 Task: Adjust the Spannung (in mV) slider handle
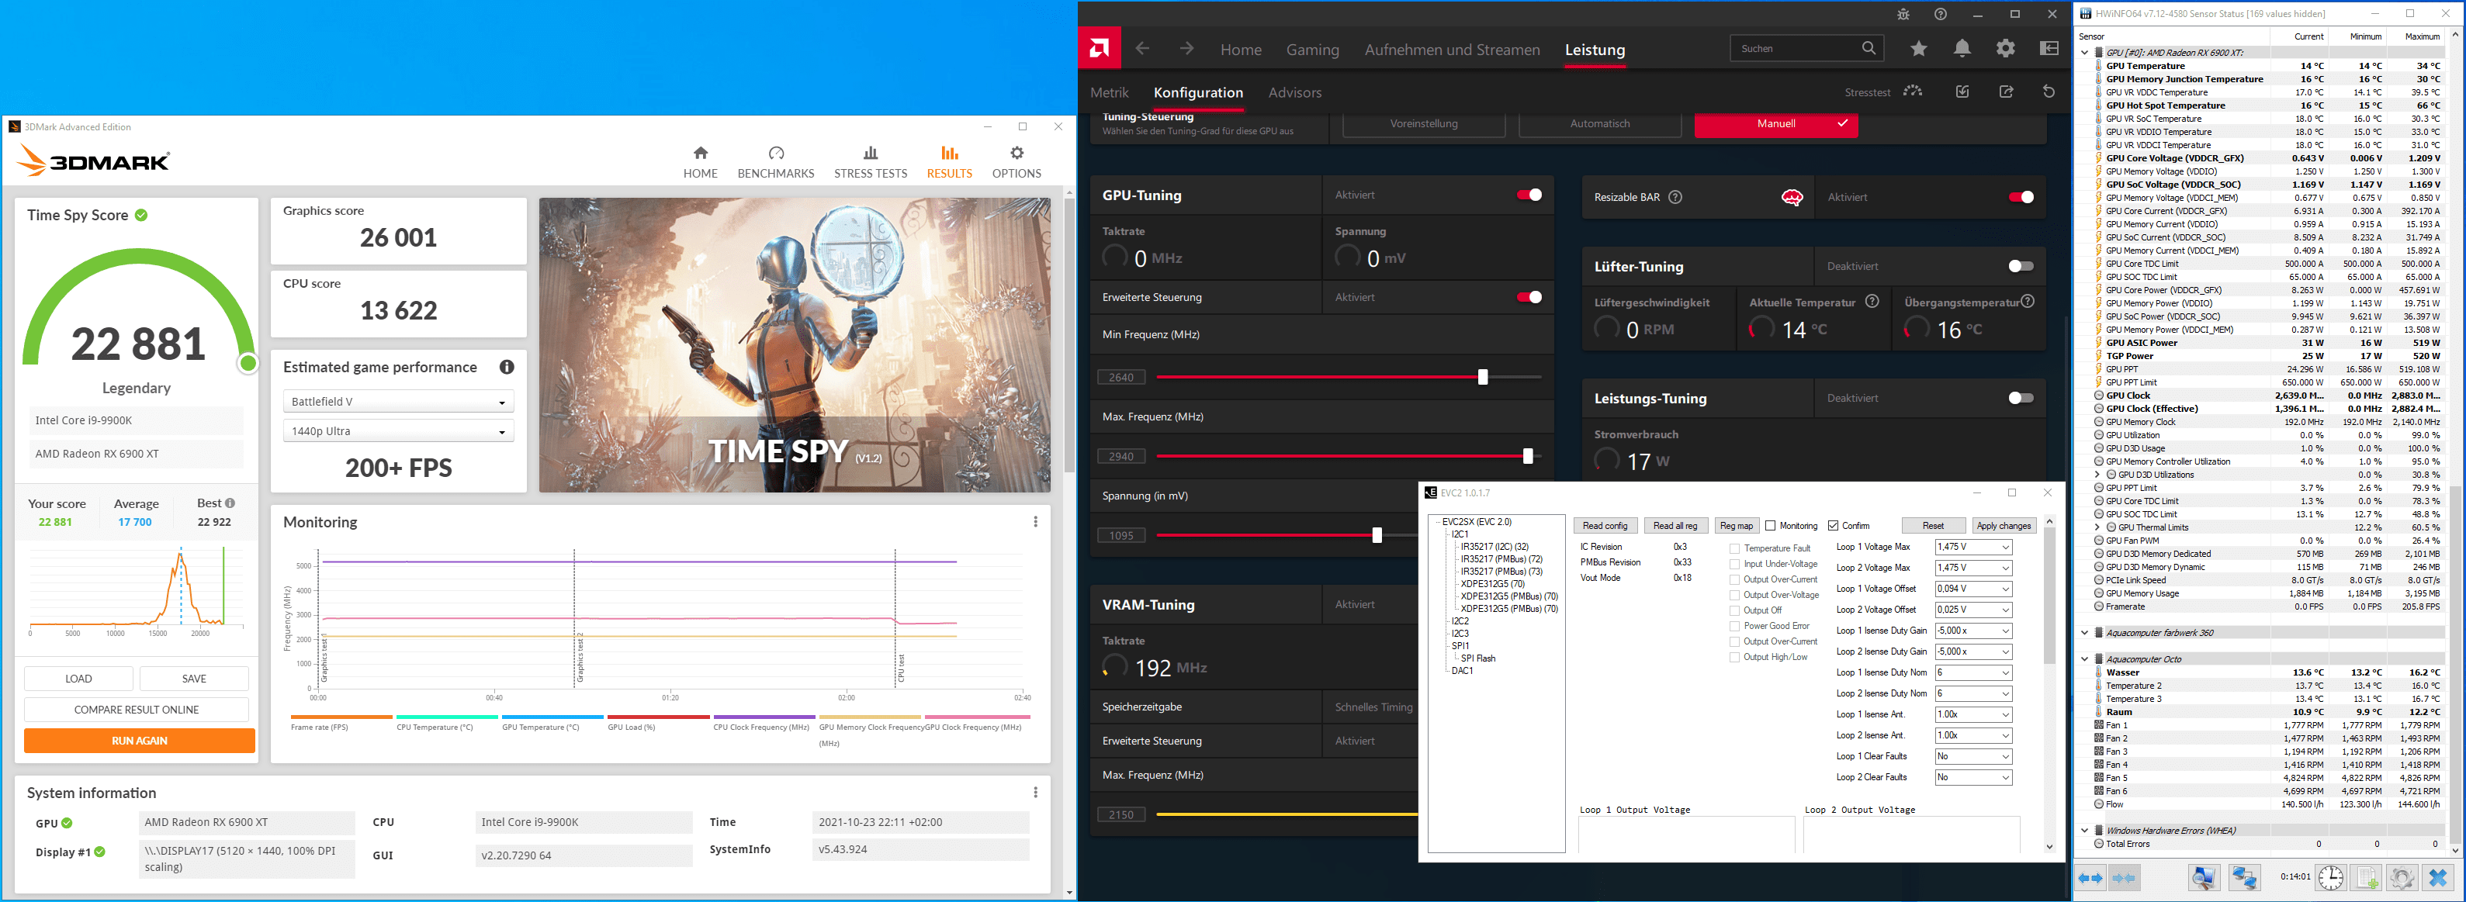coord(1377,537)
